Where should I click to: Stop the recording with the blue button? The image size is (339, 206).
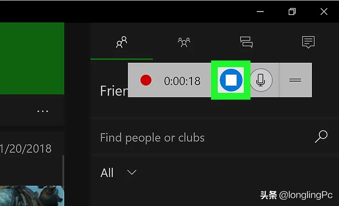click(x=231, y=80)
